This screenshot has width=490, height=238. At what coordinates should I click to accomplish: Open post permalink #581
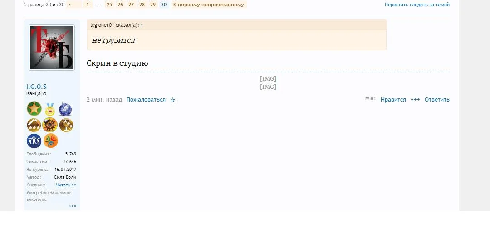[x=370, y=99]
